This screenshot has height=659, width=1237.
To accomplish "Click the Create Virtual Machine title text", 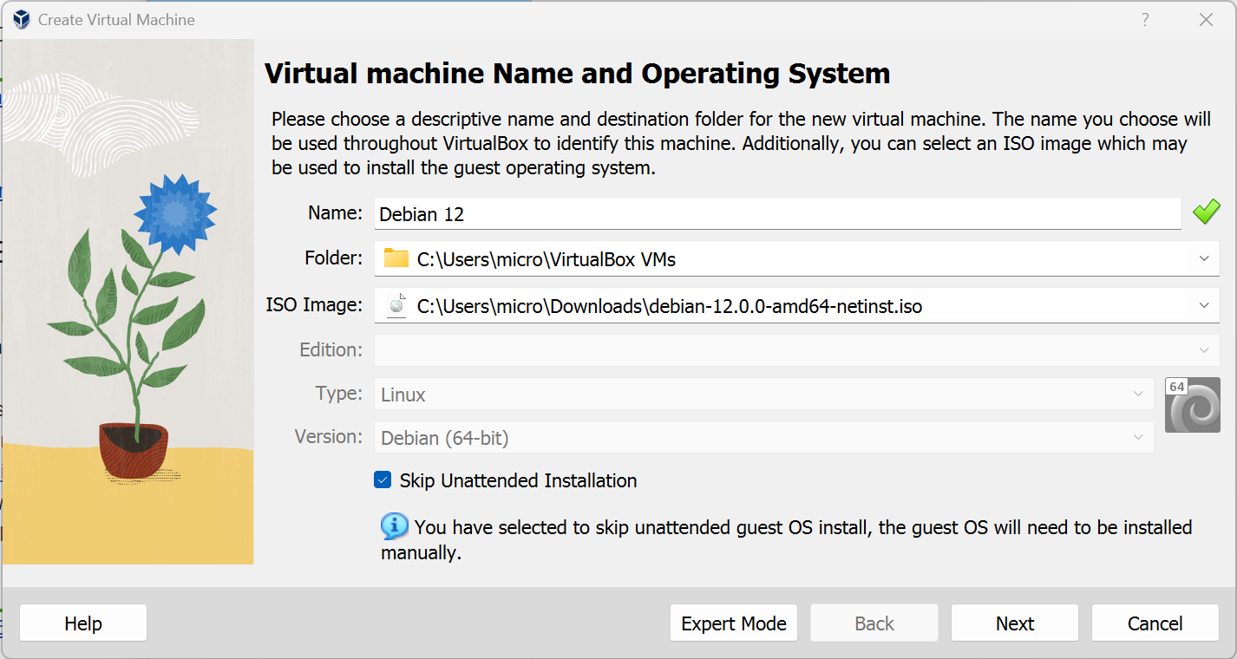I will [116, 20].
